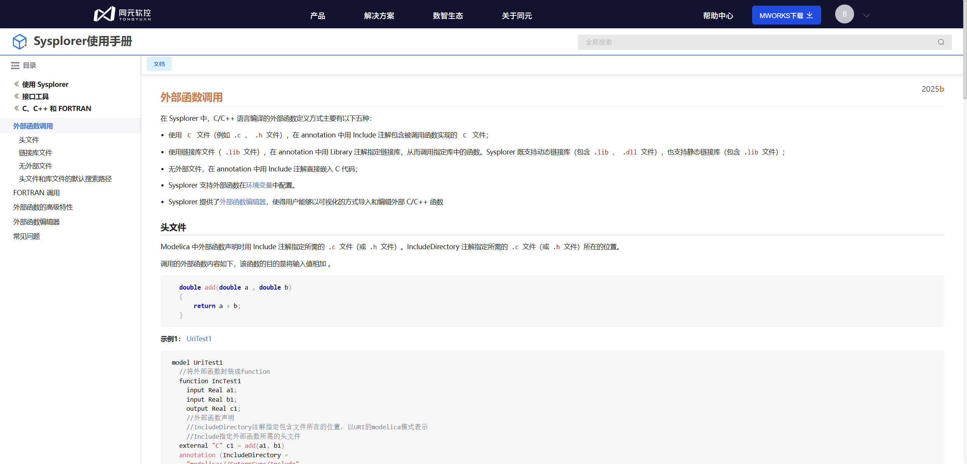Jump to 链接库文件 in sidebar
Image resolution: width=967 pixels, height=464 pixels.
point(36,153)
